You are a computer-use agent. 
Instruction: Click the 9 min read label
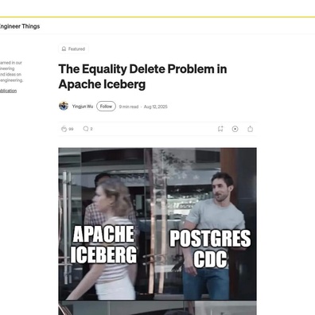tap(129, 107)
